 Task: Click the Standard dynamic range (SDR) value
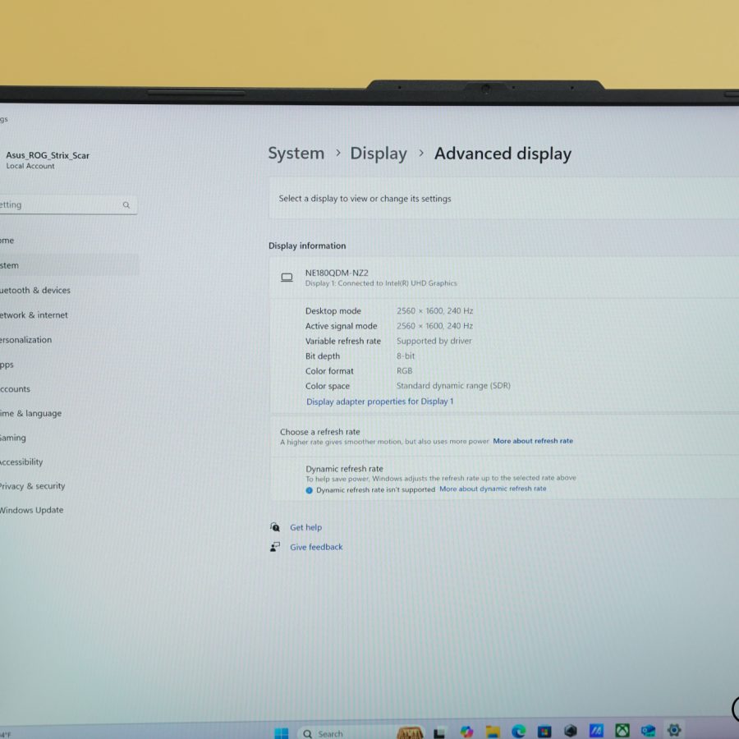pos(453,386)
